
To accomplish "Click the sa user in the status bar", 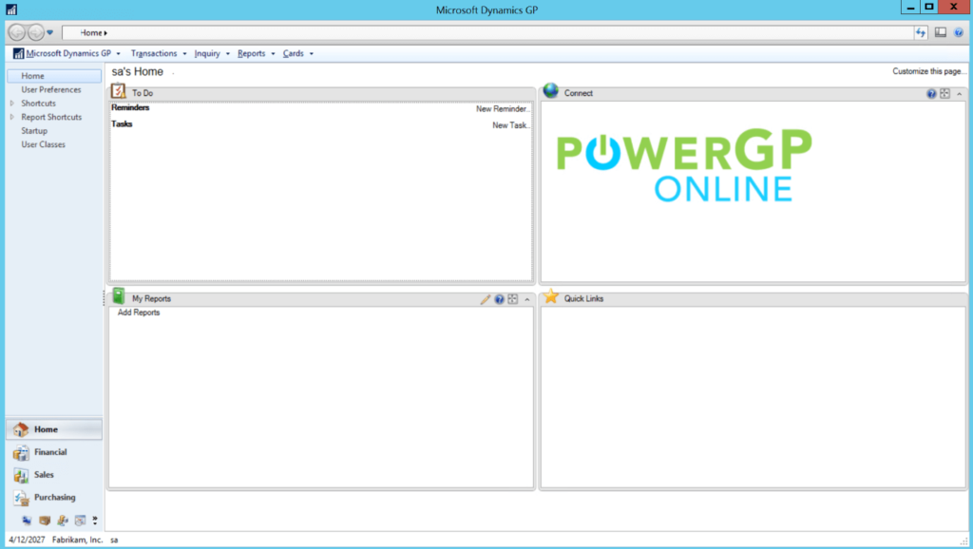I will click(114, 540).
